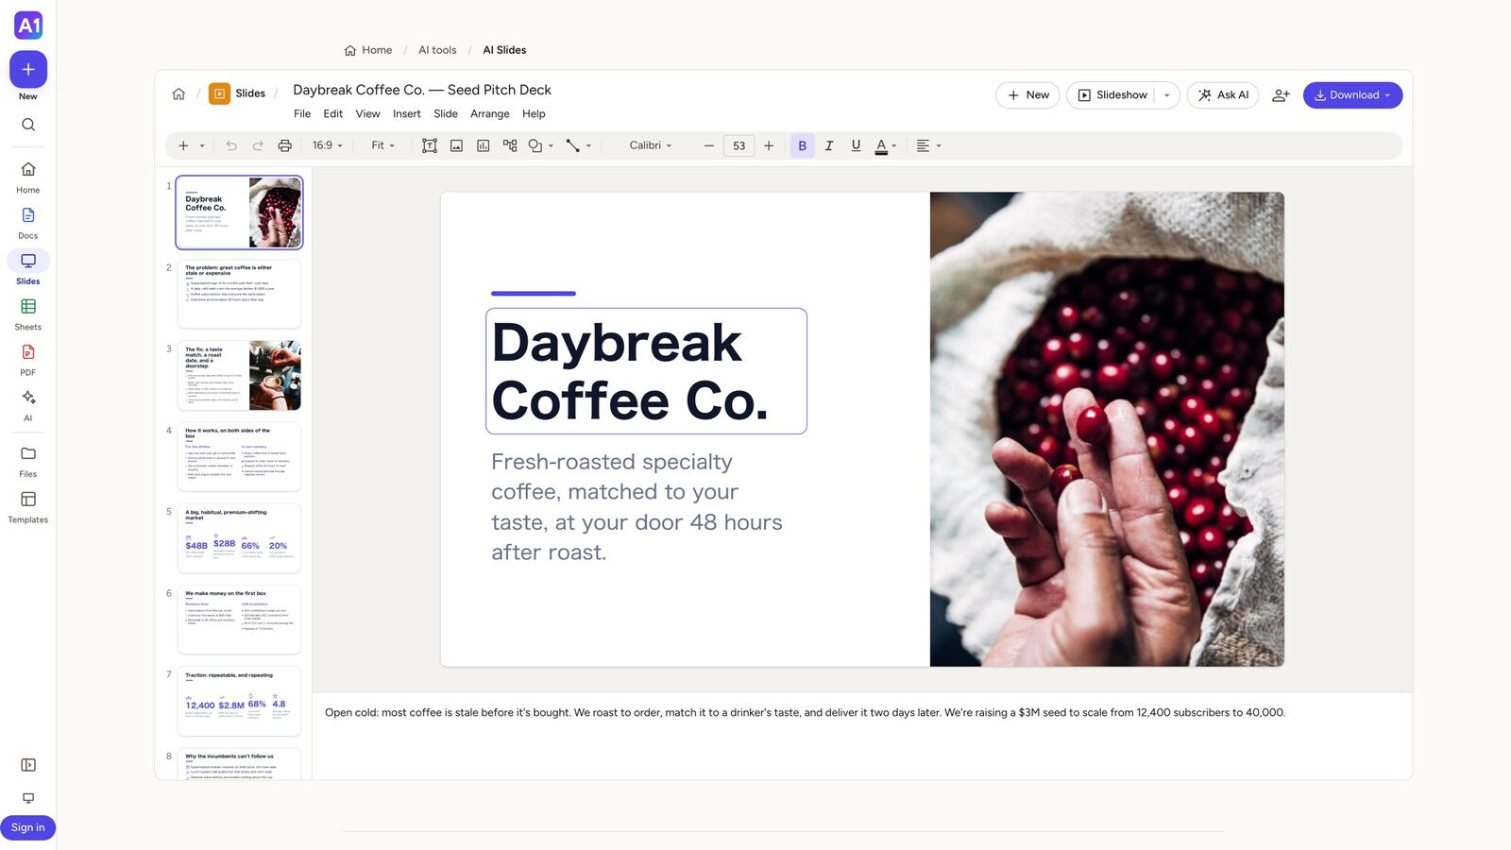The height and width of the screenshot is (850, 1511).
Task: Open the Fit zoom dropdown
Action: (x=382, y=145)
